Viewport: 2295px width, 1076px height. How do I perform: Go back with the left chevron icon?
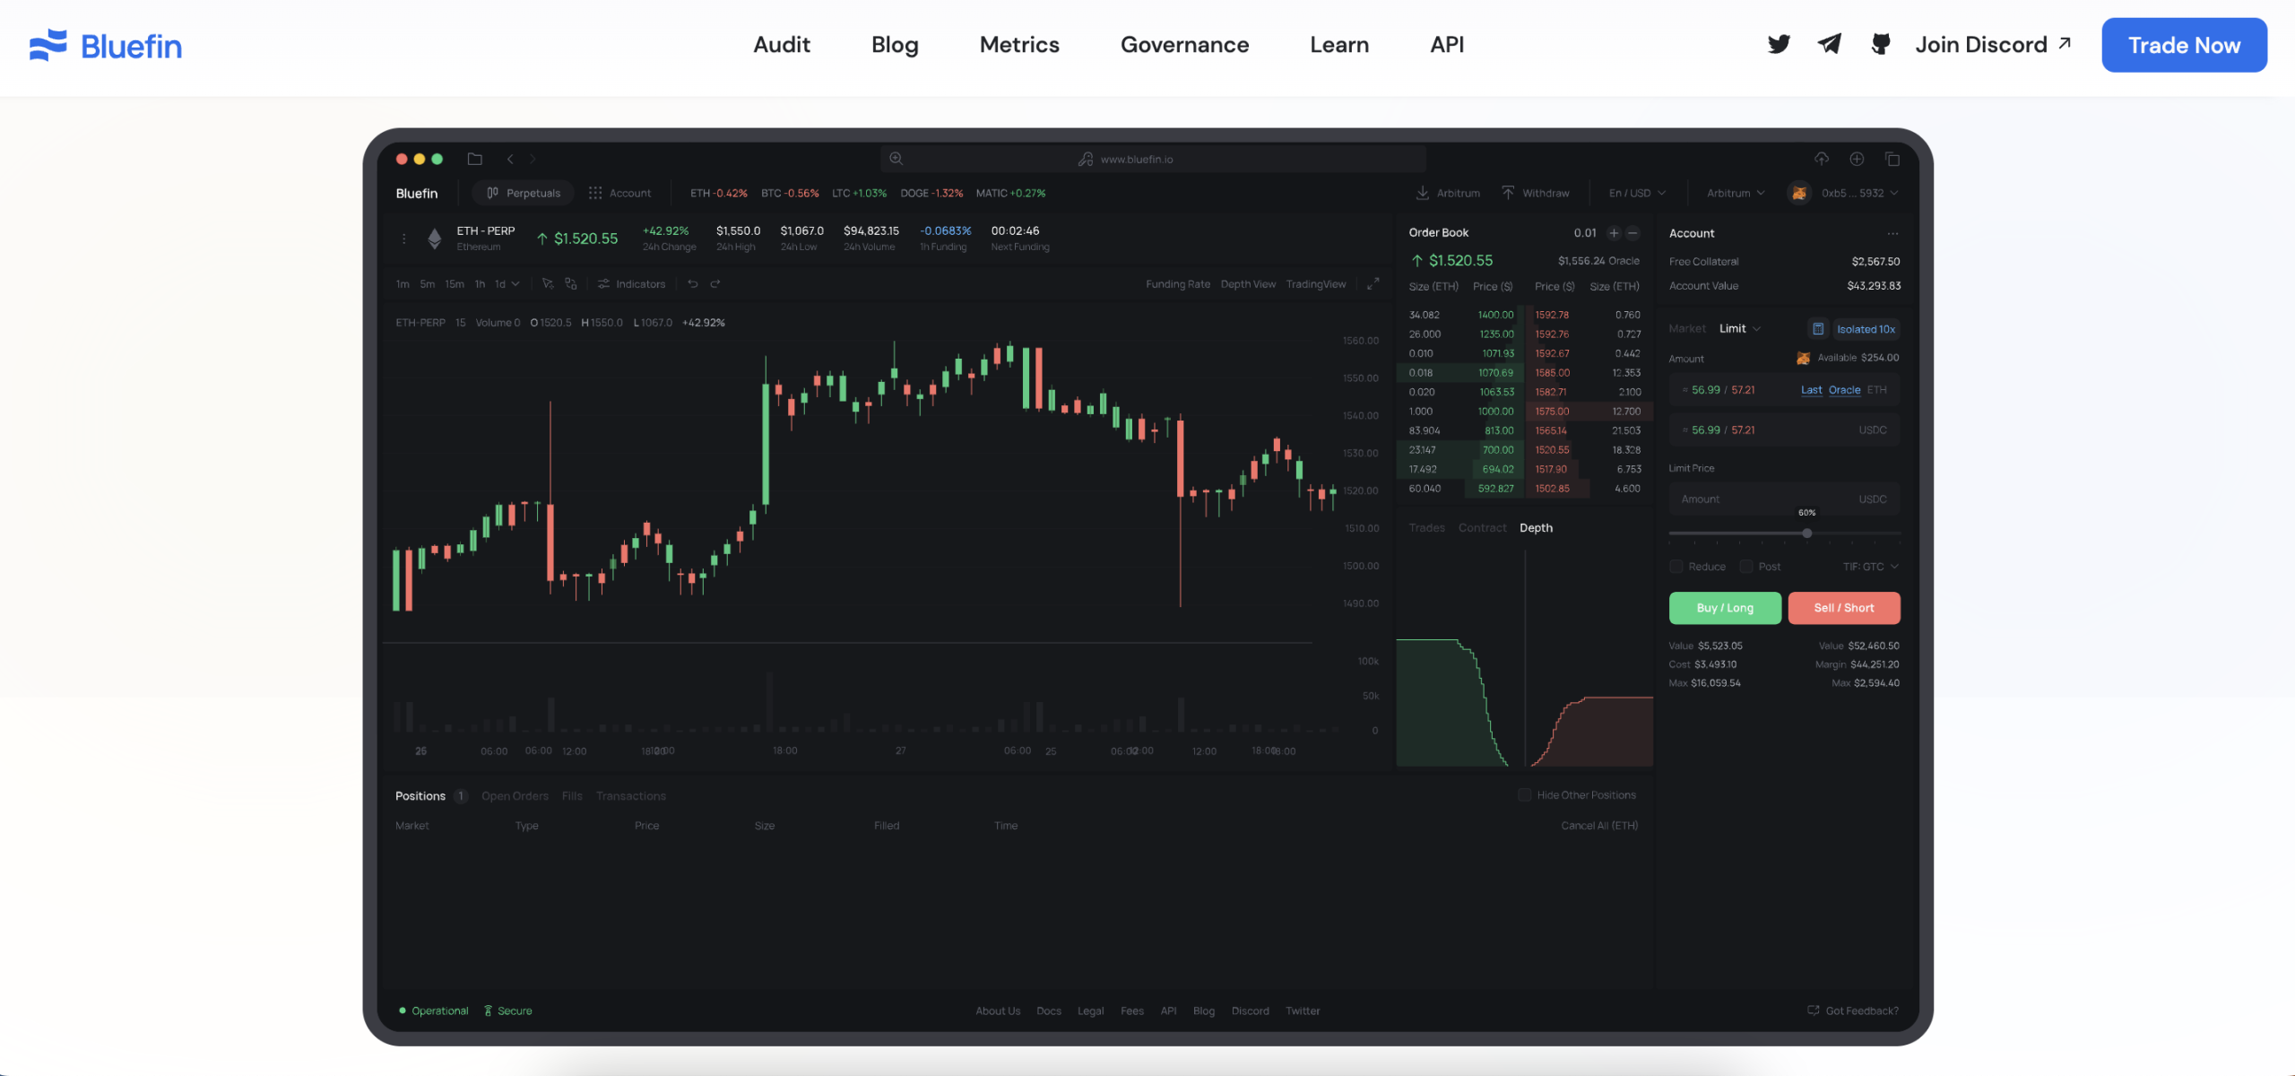[x=510, y=159]
